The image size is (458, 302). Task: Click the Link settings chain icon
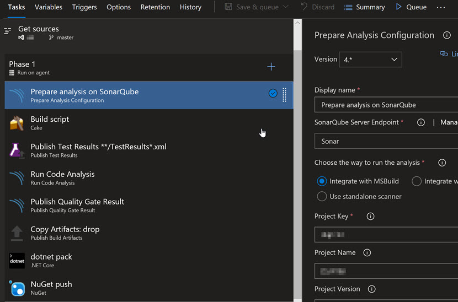(444, 53)
